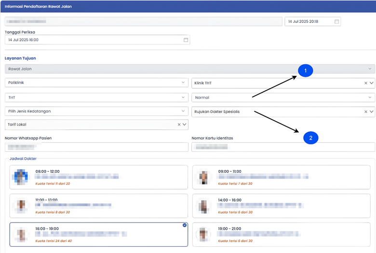Select the 19:00 - 21:00 doctor schedule
Screen dimensions: 376x253
[283, 234]
